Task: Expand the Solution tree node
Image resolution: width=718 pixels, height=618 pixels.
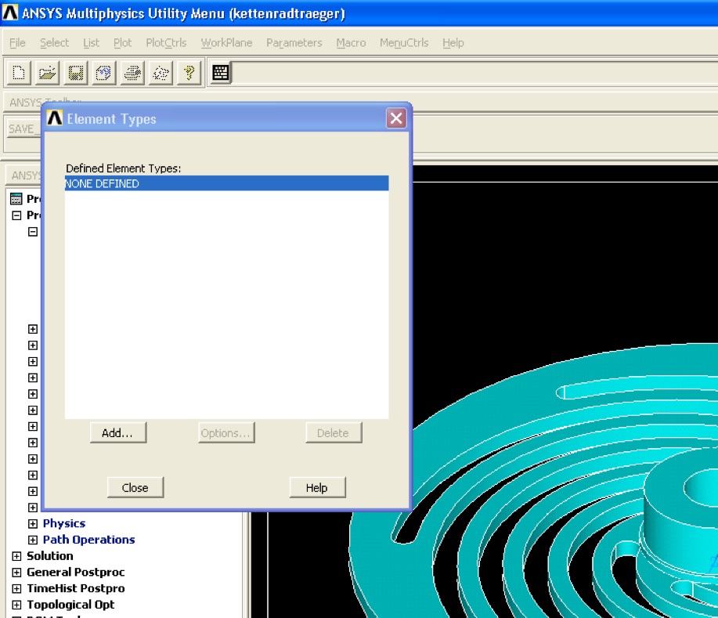Action: coord(16,556)
